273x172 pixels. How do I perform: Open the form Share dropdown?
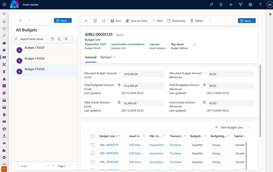point(247,21)
